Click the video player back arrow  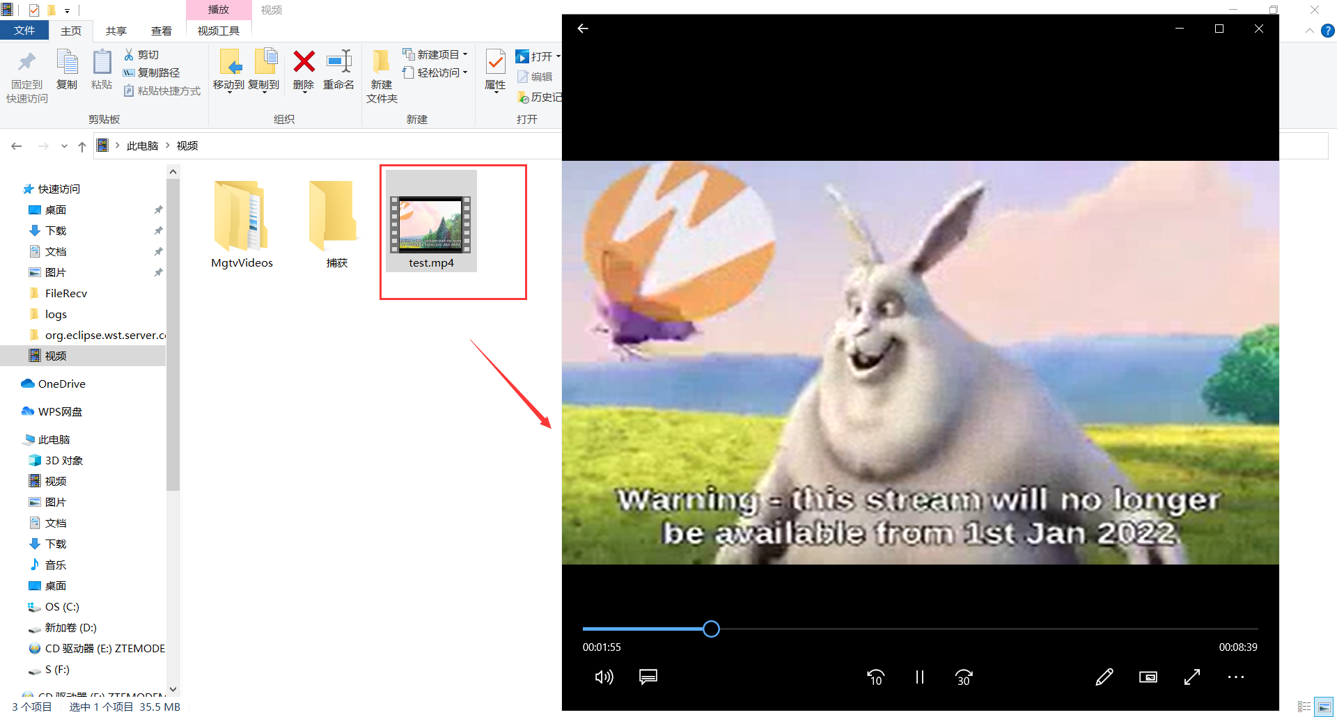click(x=583, y=29)
